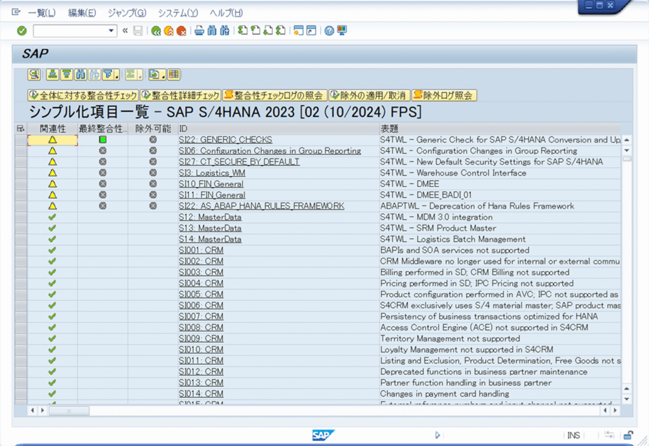Image resolution: width=649 pixels, height=446 pixels.
Task: Open the SI001: CRM link
Action: [x=201, y=250]
